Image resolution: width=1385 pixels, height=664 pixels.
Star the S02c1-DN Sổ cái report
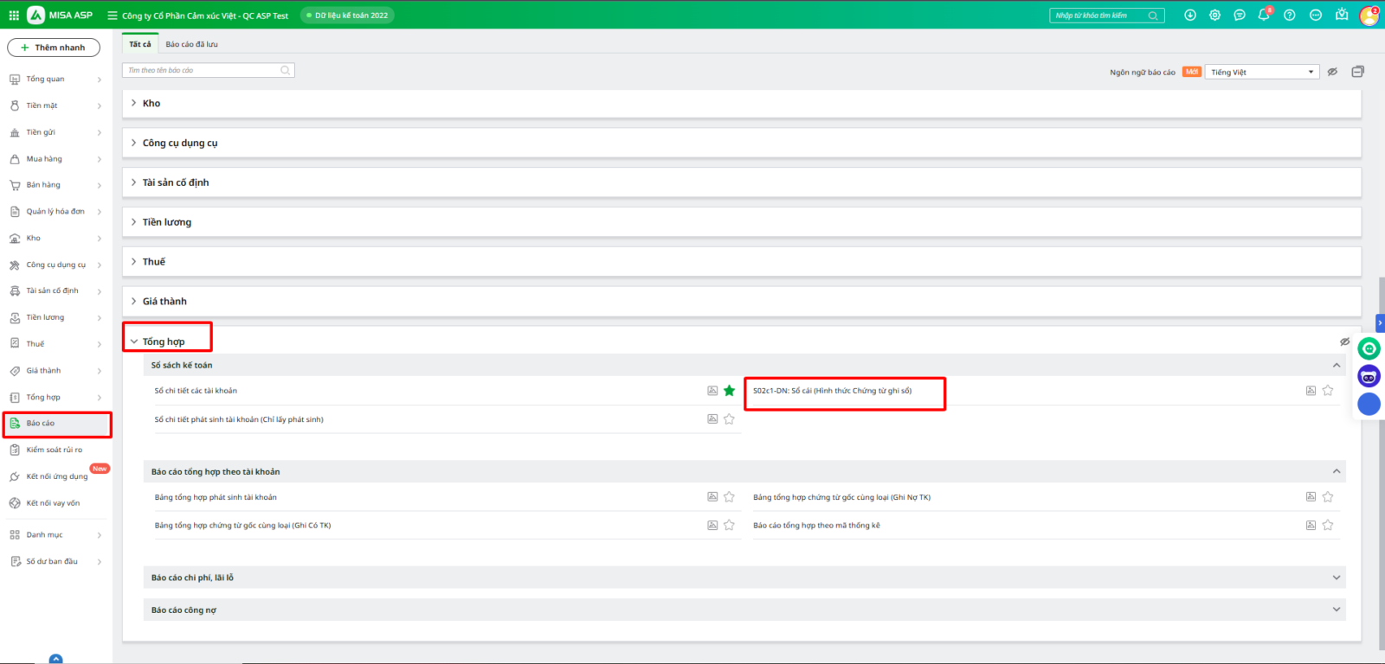pos(1328,391)
